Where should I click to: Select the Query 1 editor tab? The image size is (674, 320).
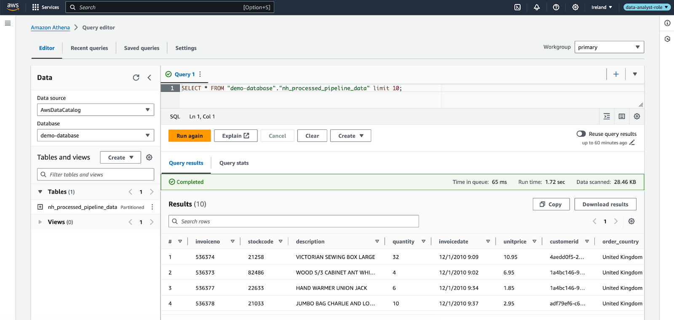click(185, 74)
